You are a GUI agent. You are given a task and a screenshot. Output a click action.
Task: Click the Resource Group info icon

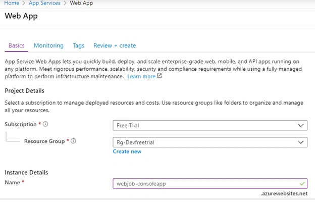tap(74, 141)
